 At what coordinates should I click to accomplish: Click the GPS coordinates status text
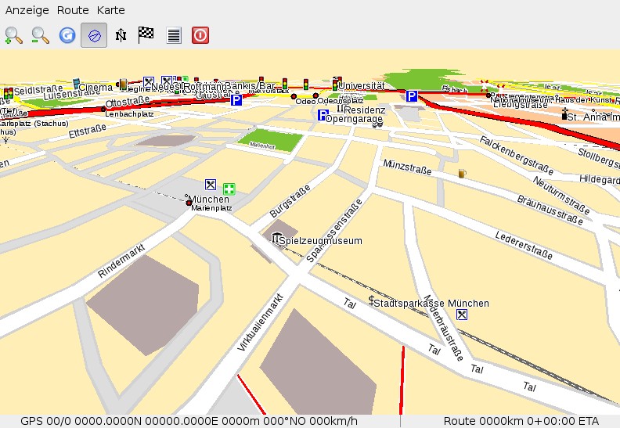189,420
